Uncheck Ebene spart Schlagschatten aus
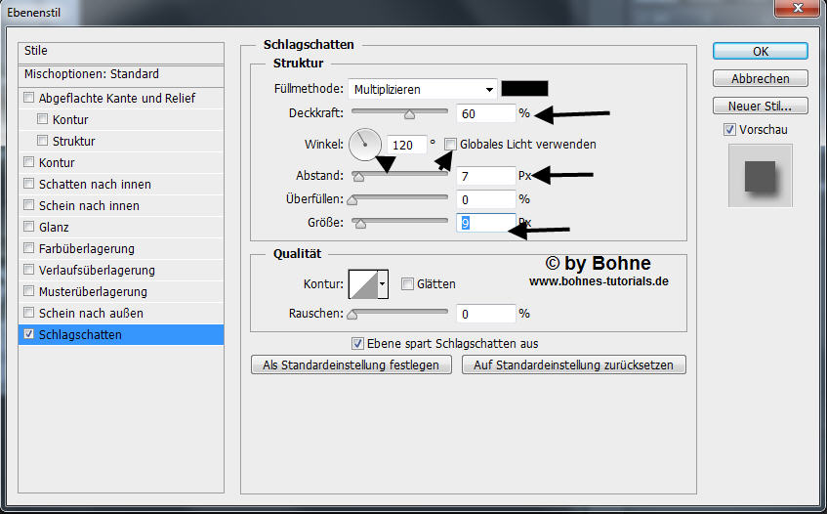The image size is (827, 514). click(357, 343)
